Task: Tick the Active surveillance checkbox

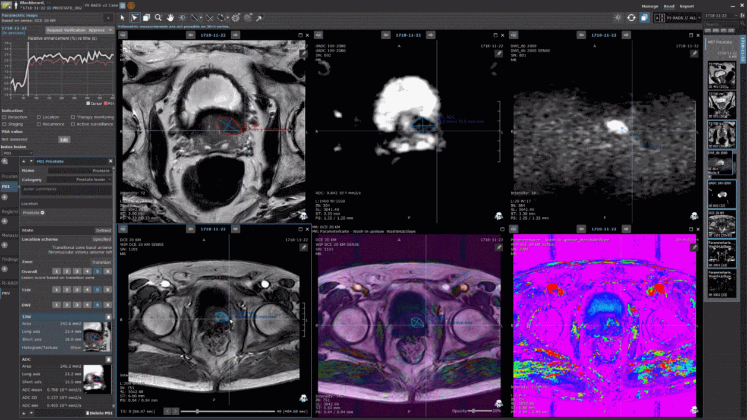Action: 73,124
